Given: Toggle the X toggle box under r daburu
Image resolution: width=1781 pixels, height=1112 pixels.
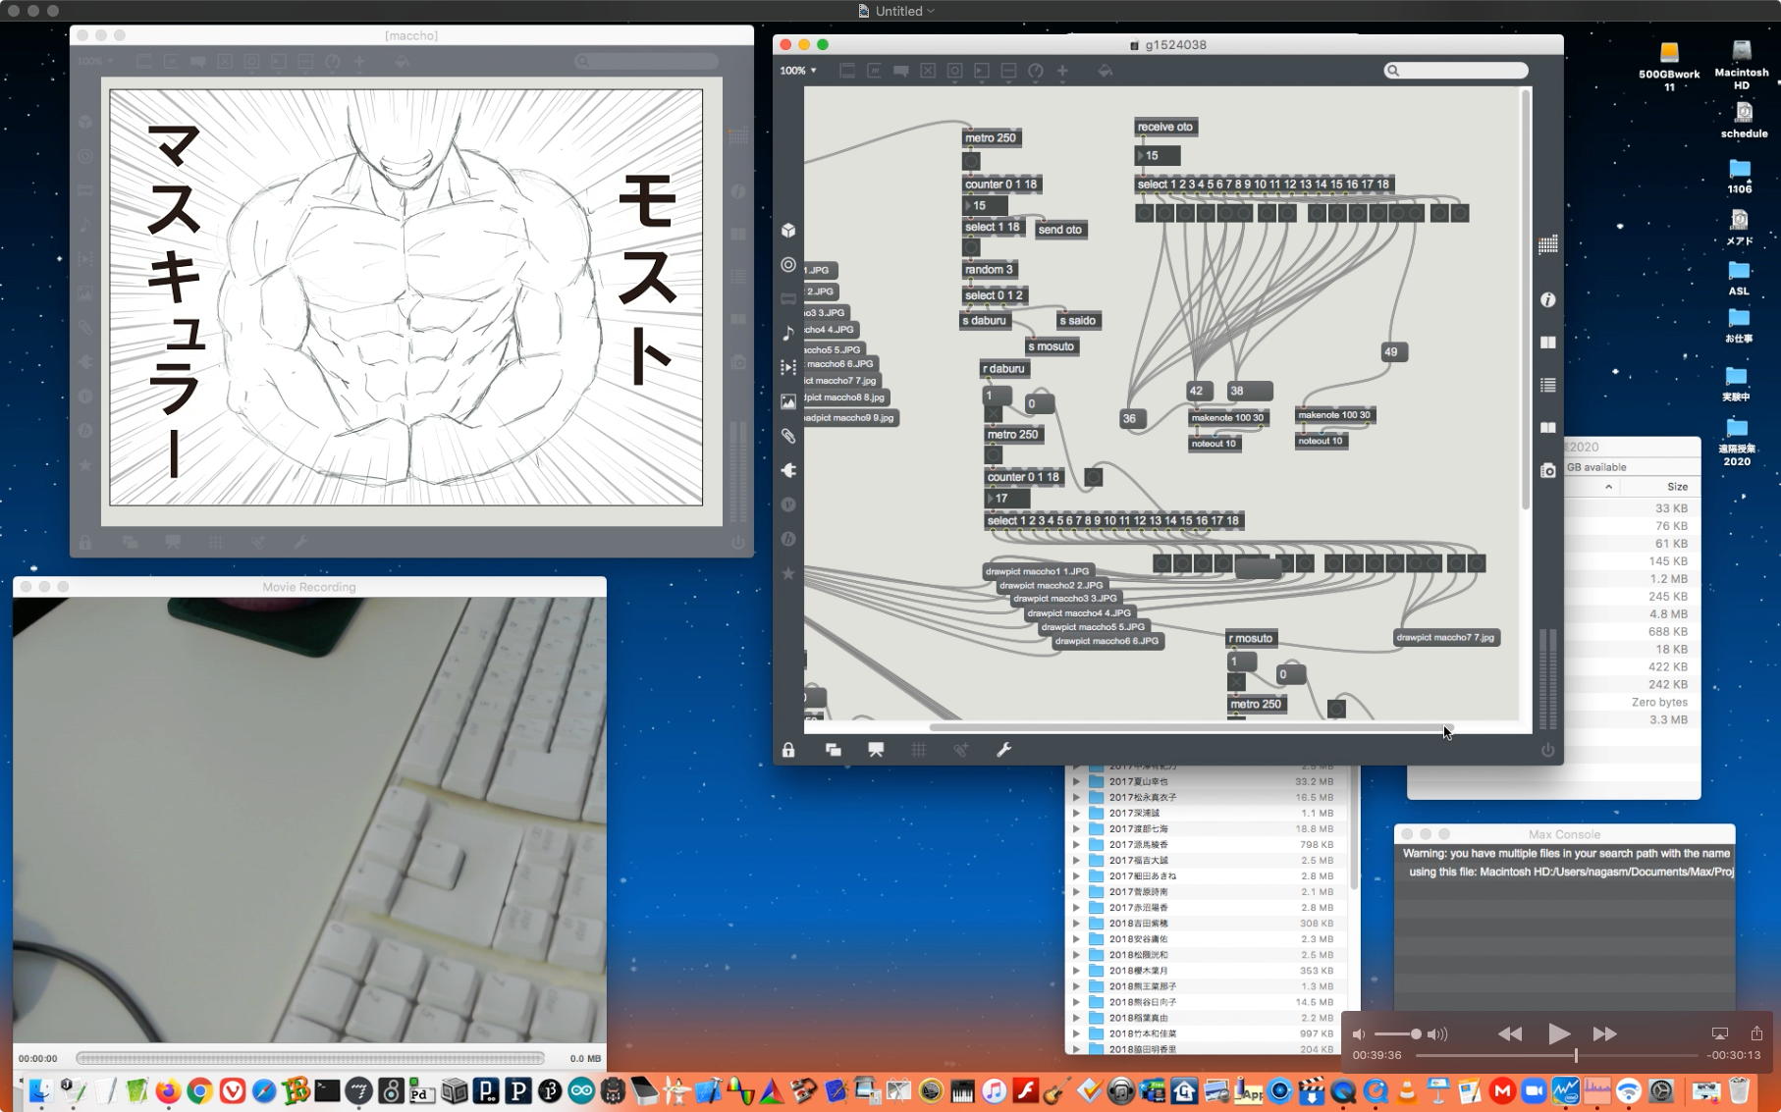Looking at the screenshot, I should point(994,414).
